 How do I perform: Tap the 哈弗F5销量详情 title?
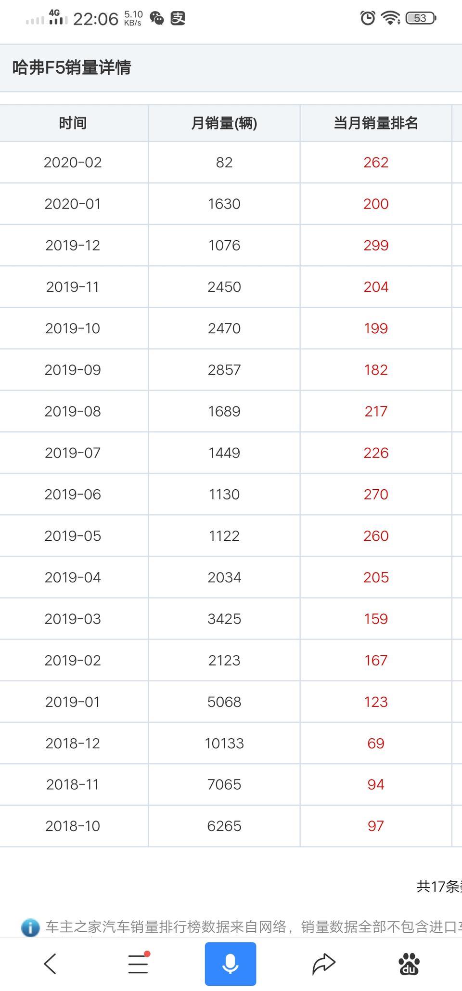pyautogui.click(x=72, y=68)
